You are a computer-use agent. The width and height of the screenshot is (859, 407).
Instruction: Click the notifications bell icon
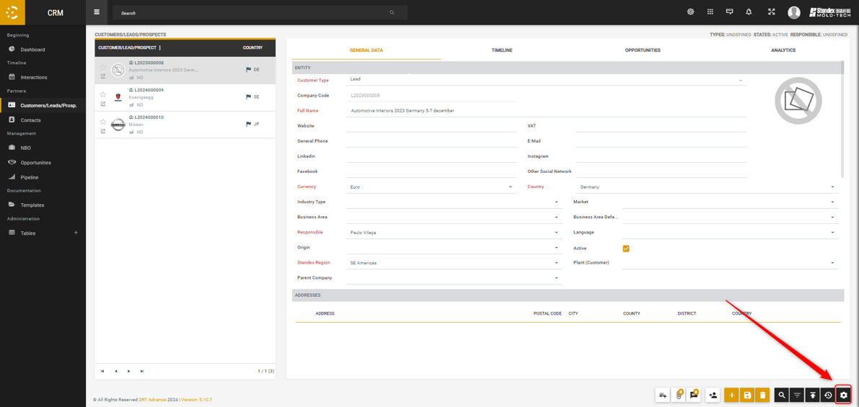click(749, 12)
